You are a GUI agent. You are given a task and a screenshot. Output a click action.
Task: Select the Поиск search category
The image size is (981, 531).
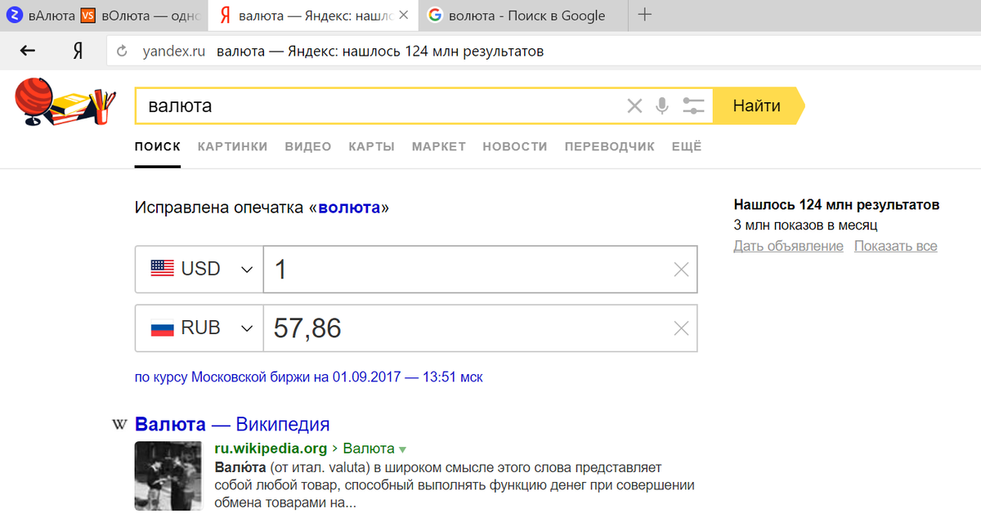[x=158, y=147]
